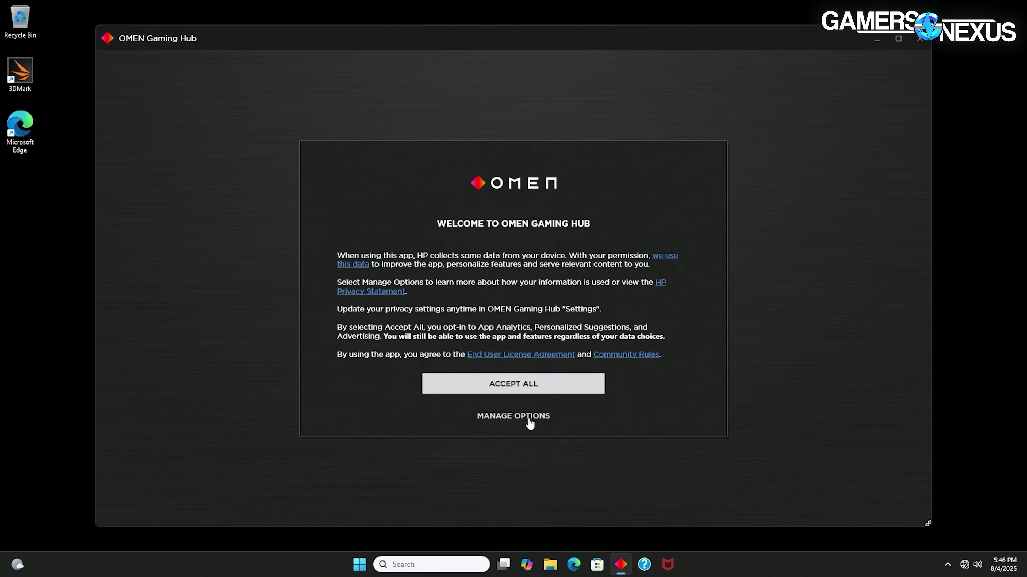Open Task View from the taskbar
The image size is (1027, 577).
[x=503, y=564]
